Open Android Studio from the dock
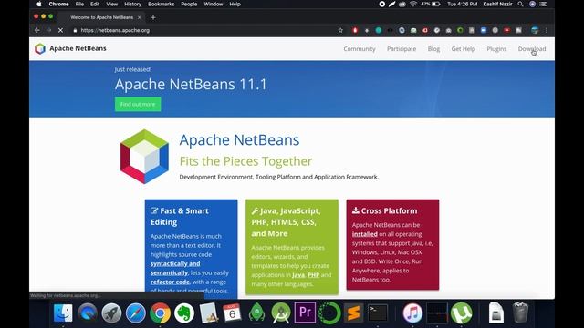Screen dimensions: 584x328 point(281,313)
